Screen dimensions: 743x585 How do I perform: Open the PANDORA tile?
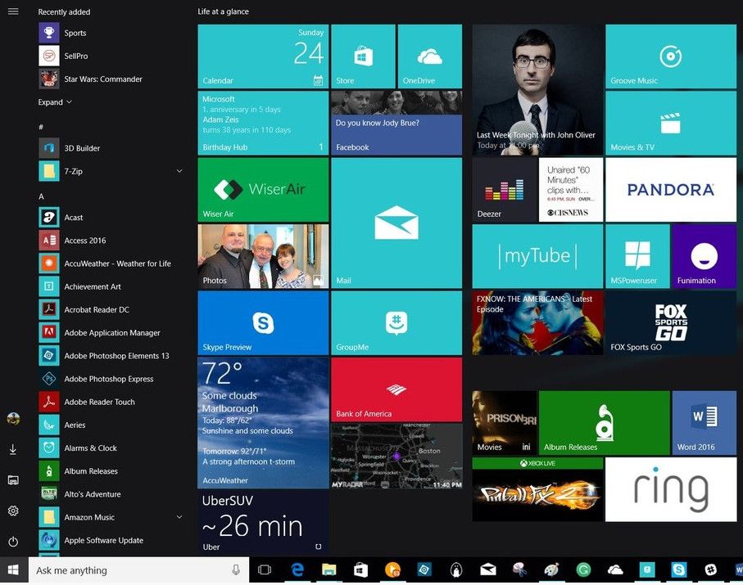pos(670,190)
